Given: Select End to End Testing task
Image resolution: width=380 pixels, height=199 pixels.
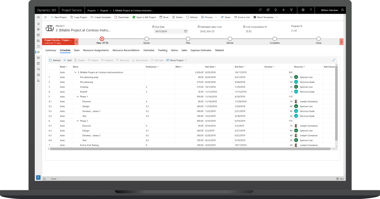Looking at the screenshot, I should pyautogui.click(x=89, y=145).
